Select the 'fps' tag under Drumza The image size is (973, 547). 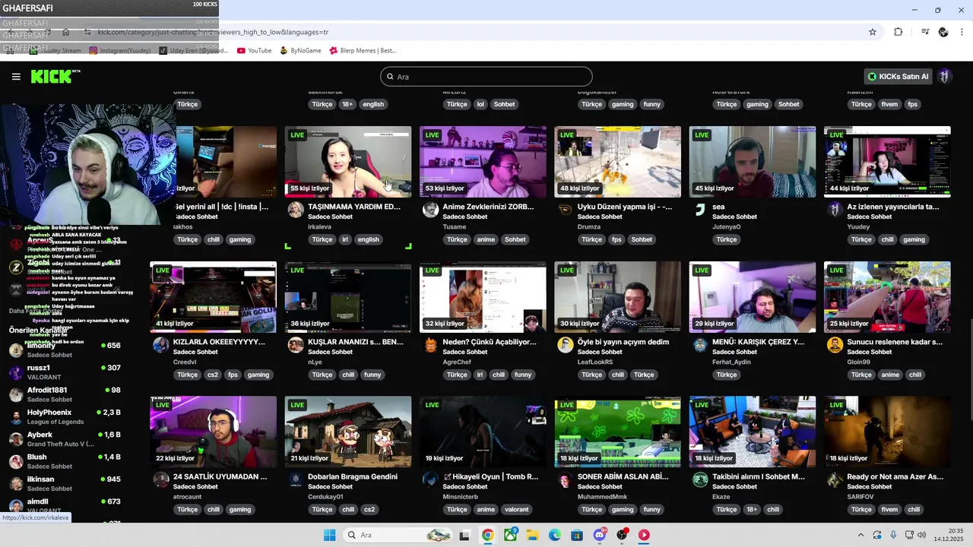pos(616,239)
